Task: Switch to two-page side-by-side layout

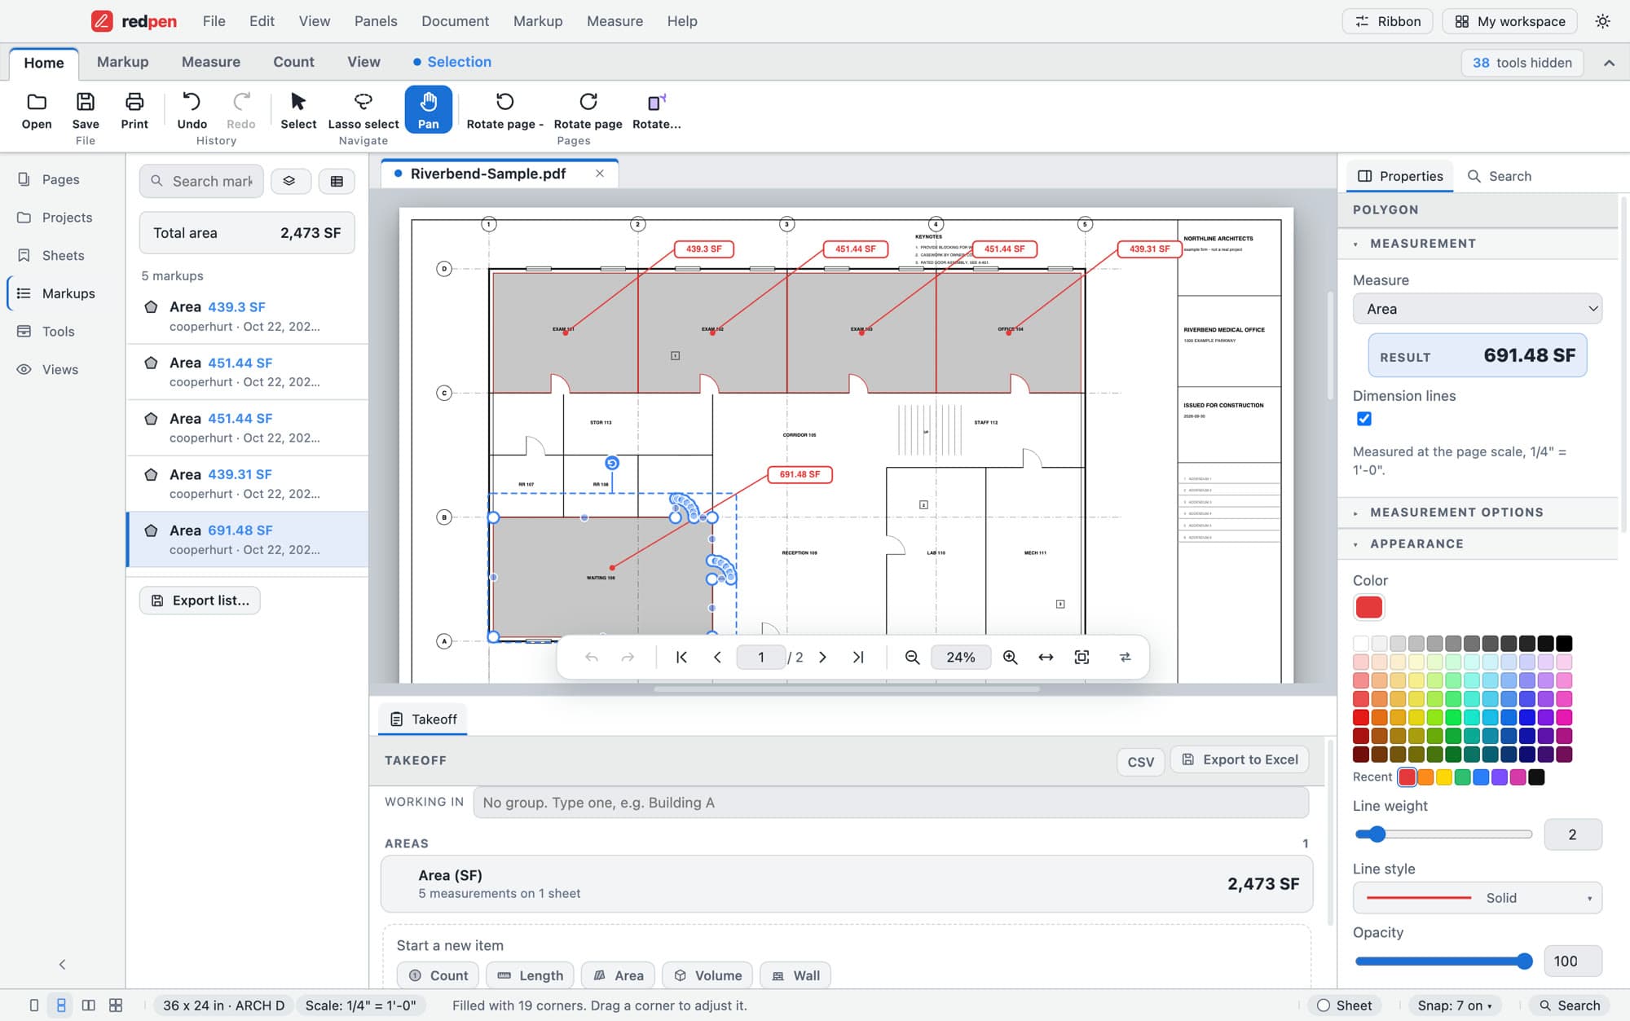Action: point(88,1005)
